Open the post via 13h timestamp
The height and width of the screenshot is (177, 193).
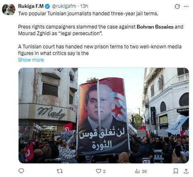[84, 6]
